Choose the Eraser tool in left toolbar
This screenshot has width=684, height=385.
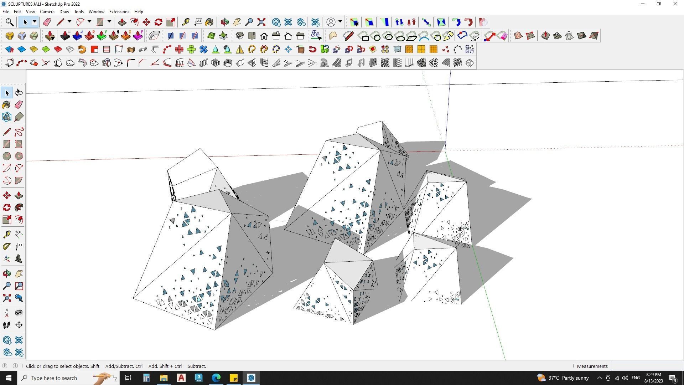tap(19, 105)
